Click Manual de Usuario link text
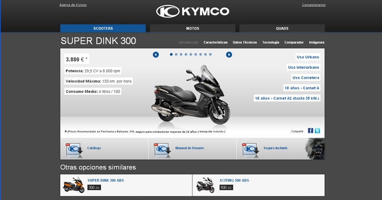The image size is (382, 200). 190,148
